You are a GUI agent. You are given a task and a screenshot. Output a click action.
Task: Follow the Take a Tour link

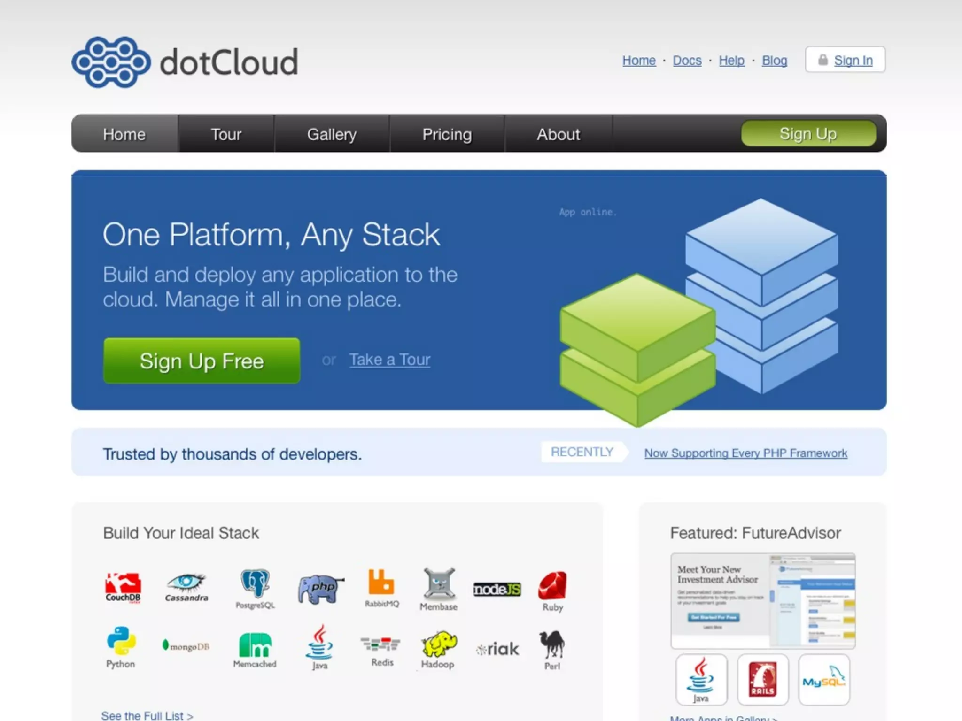click(x=389, y=360)
